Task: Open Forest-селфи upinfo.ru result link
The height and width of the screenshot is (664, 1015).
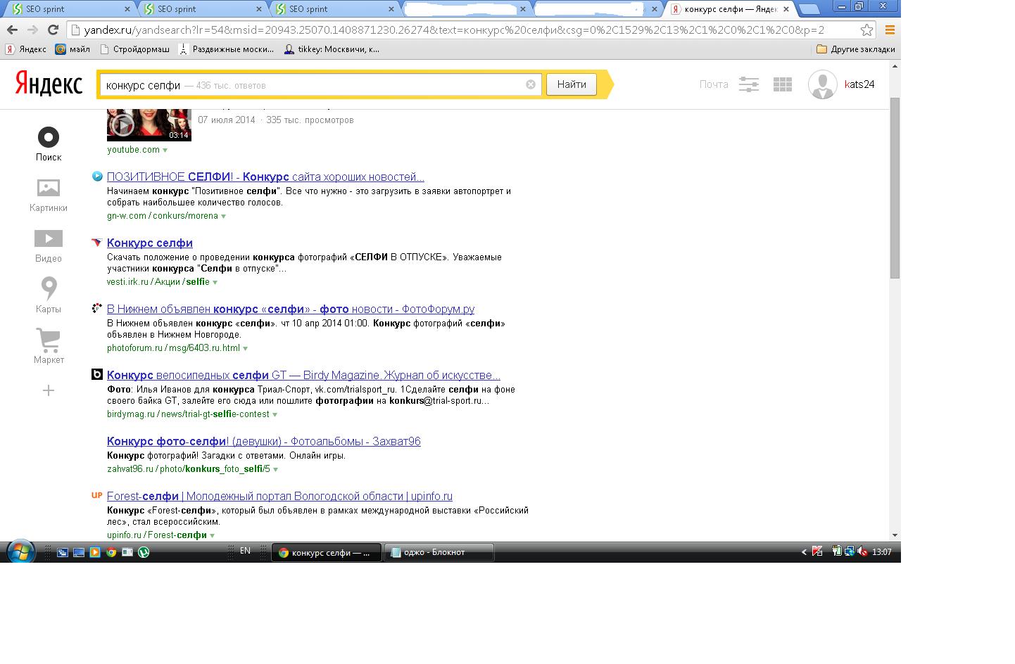Action: click(x=279, y=496)
